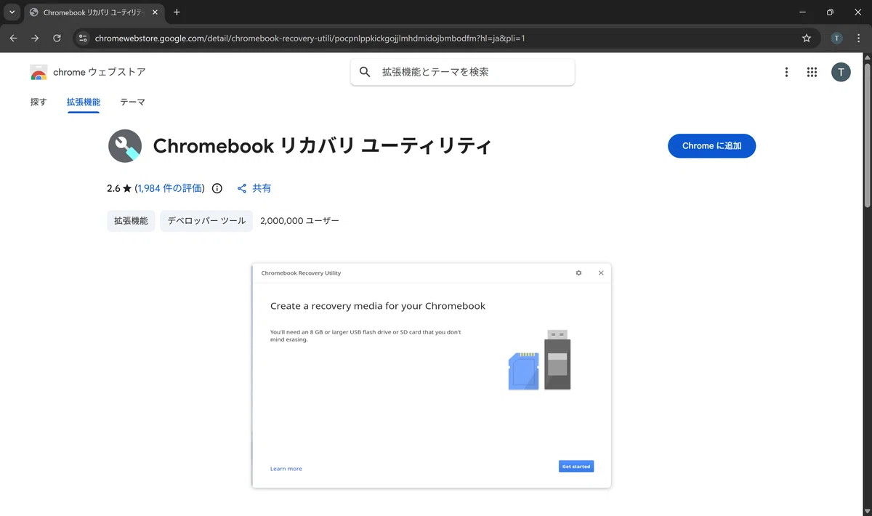The image size is (872, 516).
Task: Click the Get started button in screenshot
Action: point(576,467)
